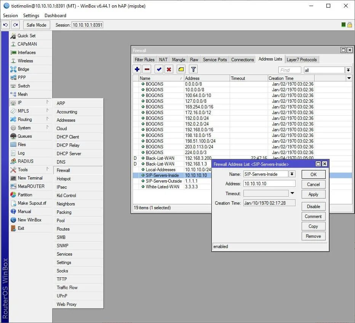Switch to the Mangle tab
This screenshot has width=355, height=323.
pos(179,59)
